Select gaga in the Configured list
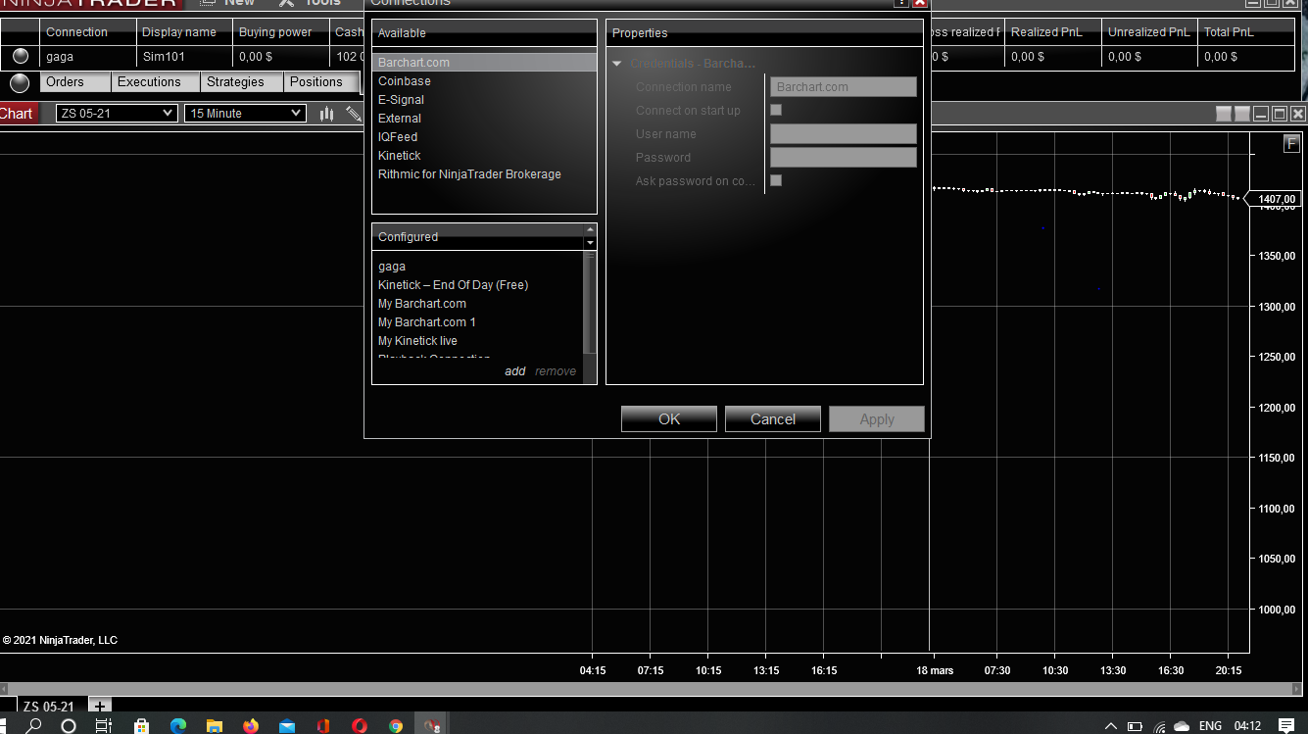1308x734 pixels. coord(478,267)
